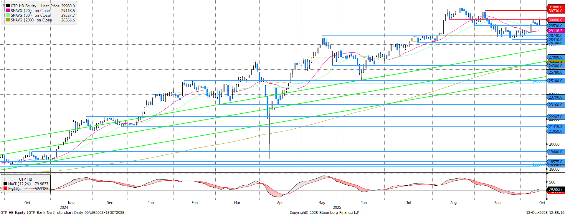Select the SMAVG (200) on Close legend entry
Image resolution: width=565 pixels, height=215 pixels.
click(31, 20)
